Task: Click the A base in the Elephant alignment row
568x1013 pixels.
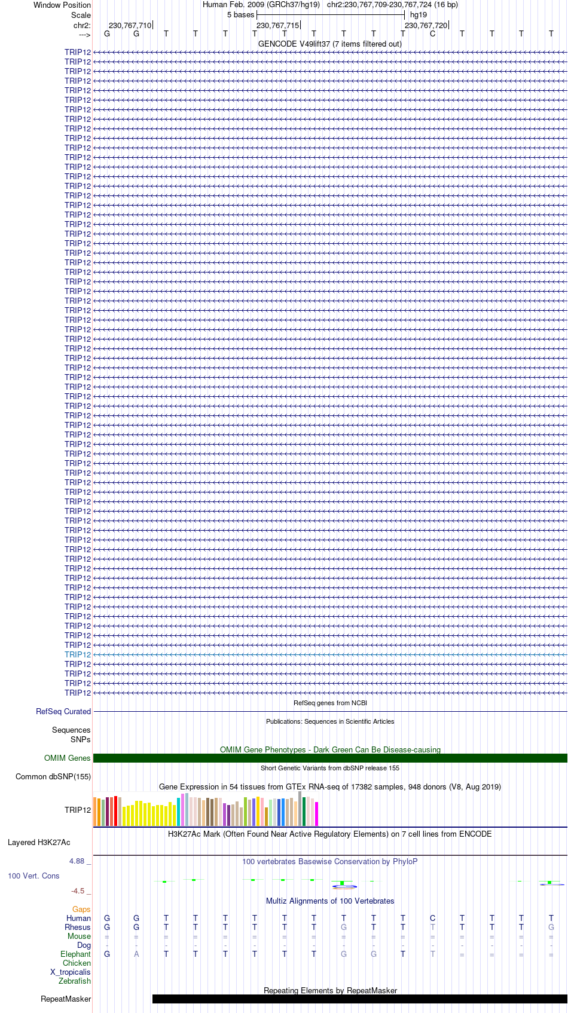Action: pyautogui.click(x=136, y=954)
